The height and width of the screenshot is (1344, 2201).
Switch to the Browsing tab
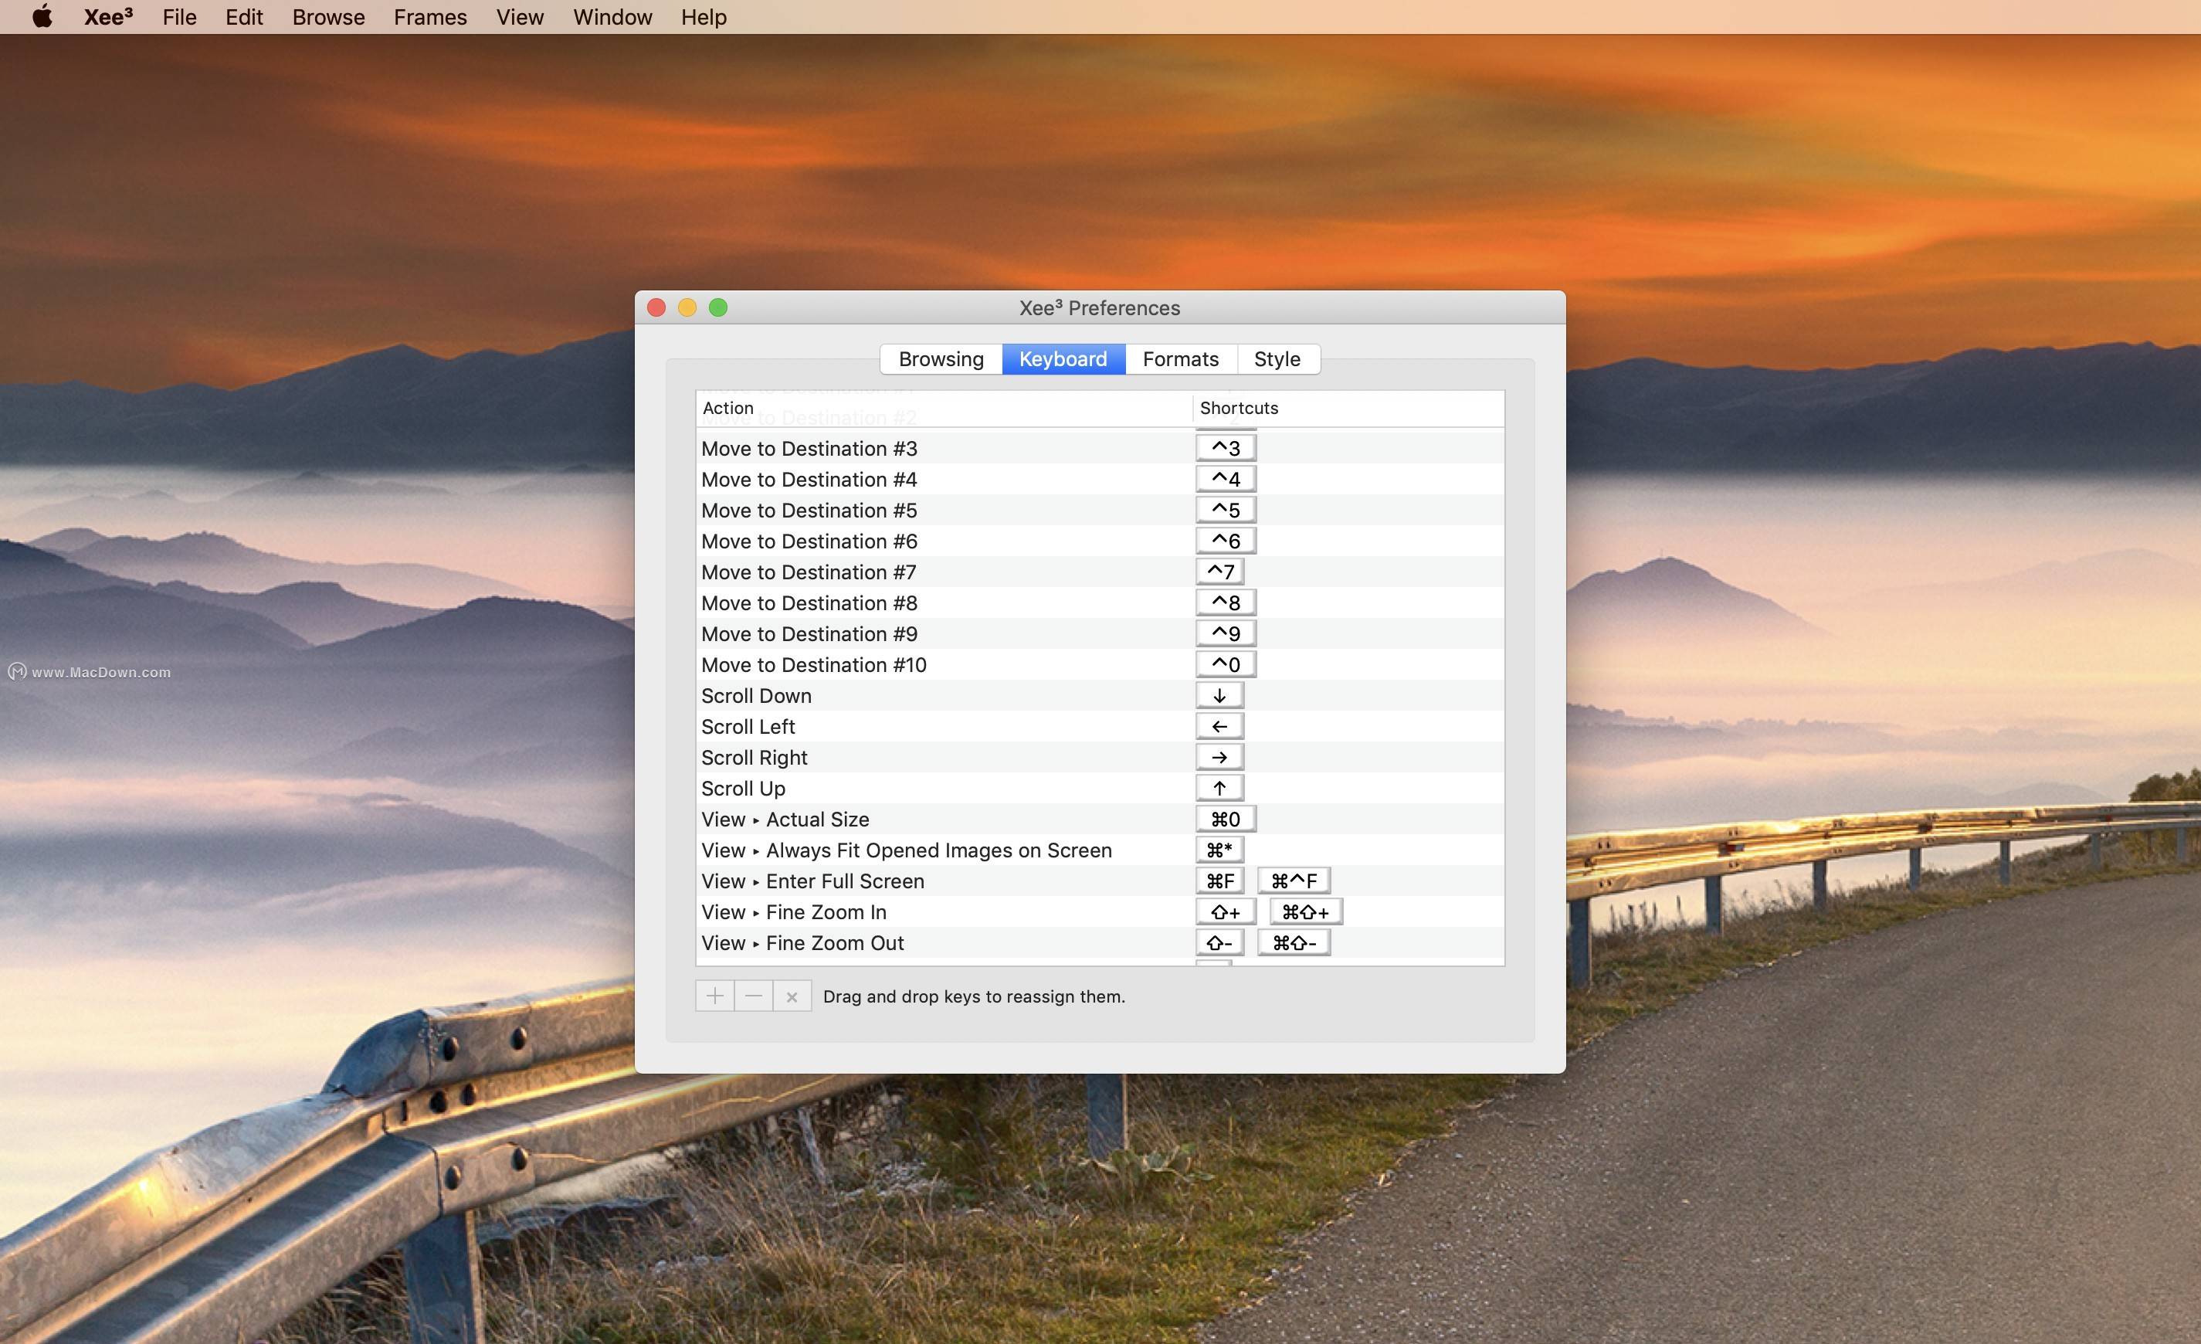pyautogui.click(x=940, y=358)
